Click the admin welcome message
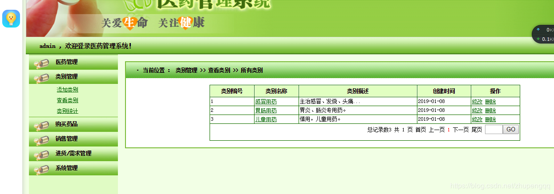Screen dimensions: 554x194 point(85,46)
